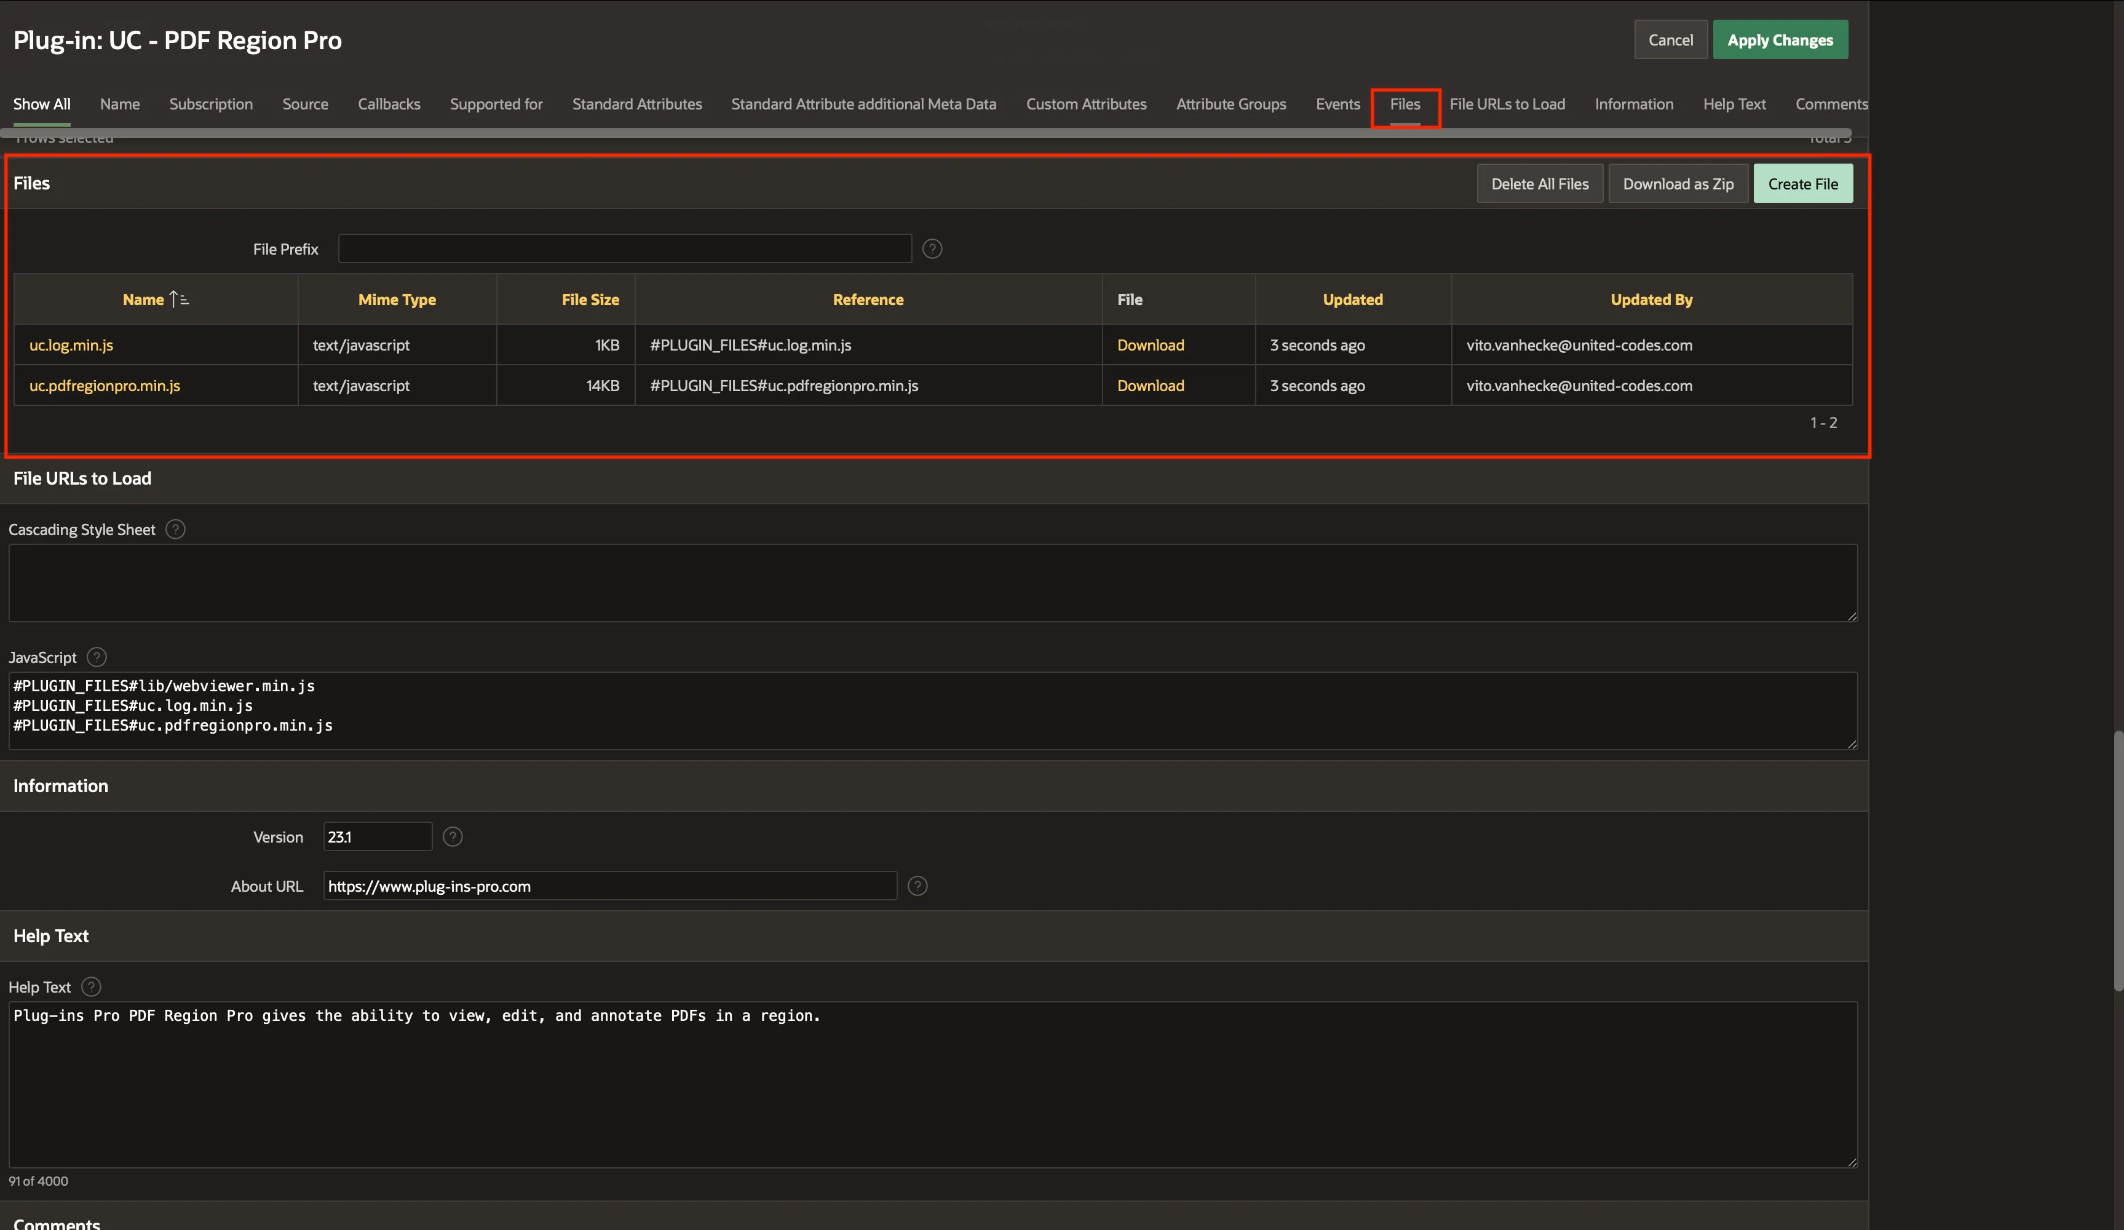Click About URL help question icon
2124x1230 pixels.
coord(917,886)
